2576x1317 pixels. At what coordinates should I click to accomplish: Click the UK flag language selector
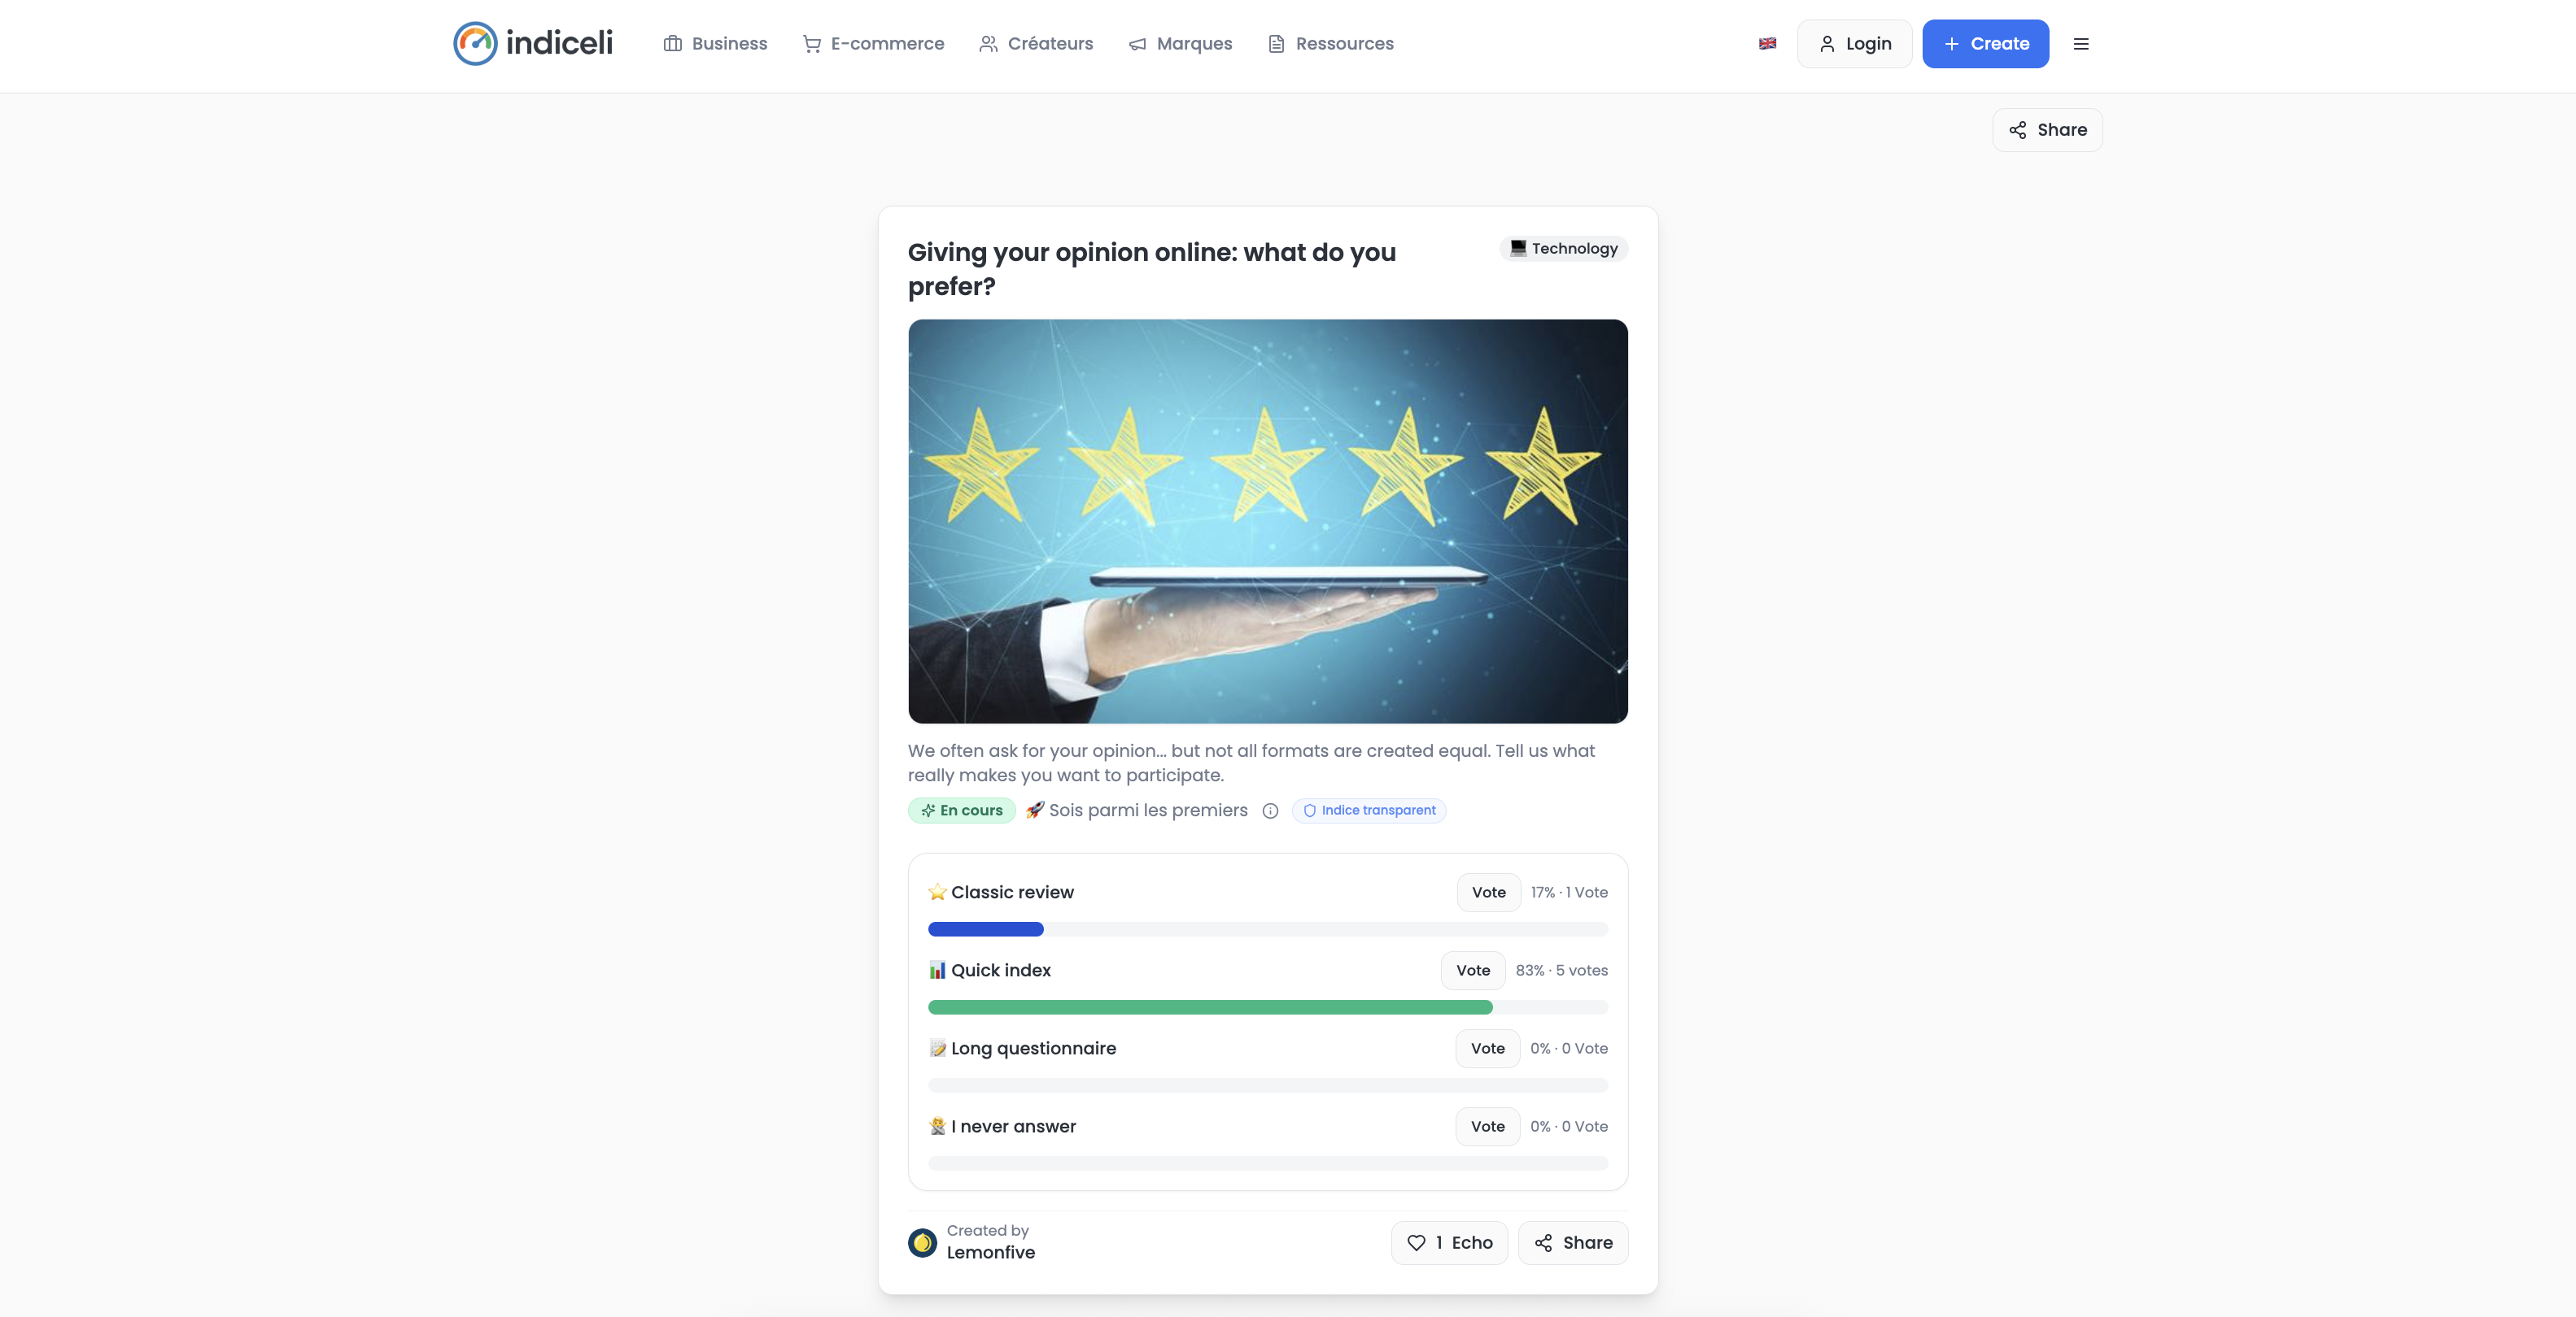pyautogui.click(x=1767, y=44)
